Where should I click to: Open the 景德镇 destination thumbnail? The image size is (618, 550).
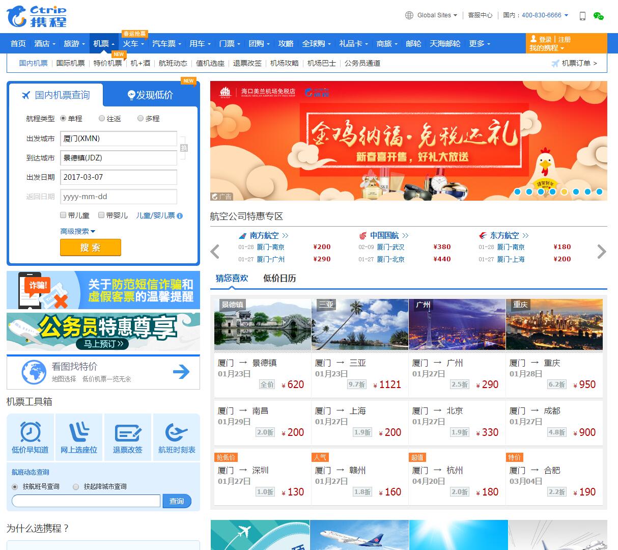tap(263, 324)
